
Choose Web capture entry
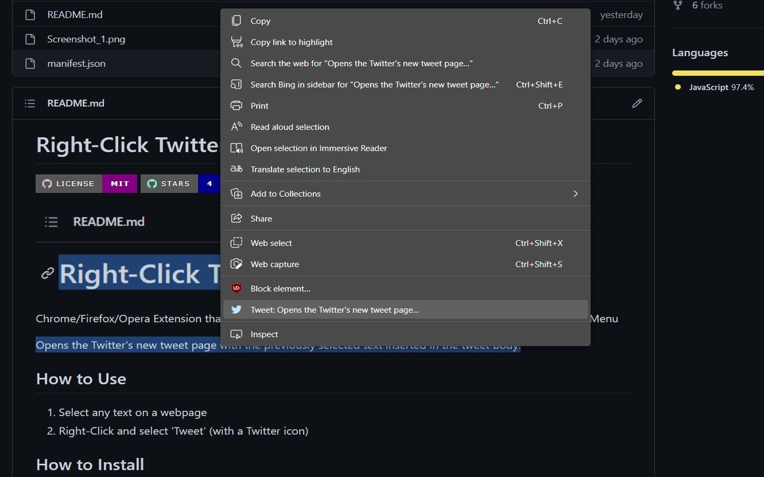[x=405, y=264]
